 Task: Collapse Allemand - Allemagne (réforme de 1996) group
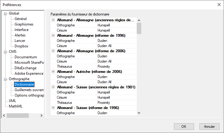point(53,36)
